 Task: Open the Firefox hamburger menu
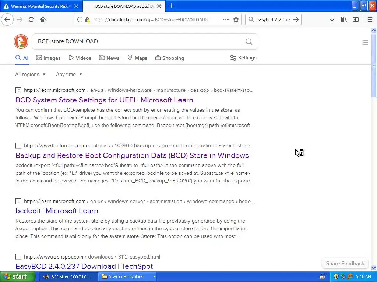point(370,20)
